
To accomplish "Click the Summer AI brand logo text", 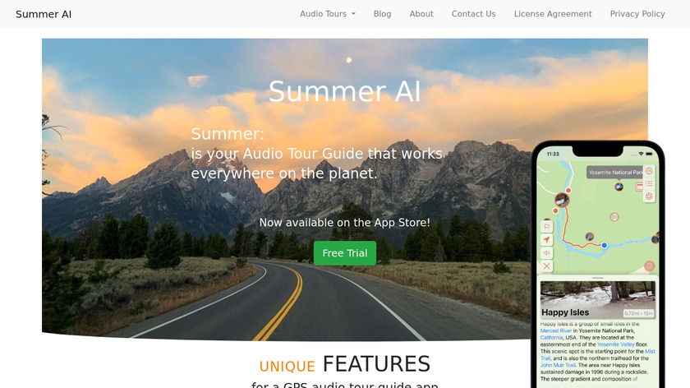I will tap(44, 14).
